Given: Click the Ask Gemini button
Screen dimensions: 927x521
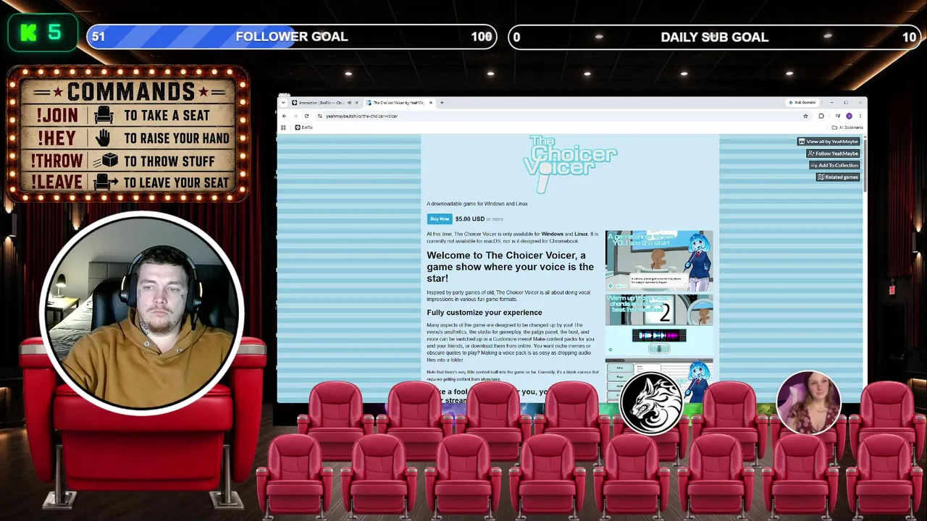Looking at the screenshot, I should pos(802,103).
